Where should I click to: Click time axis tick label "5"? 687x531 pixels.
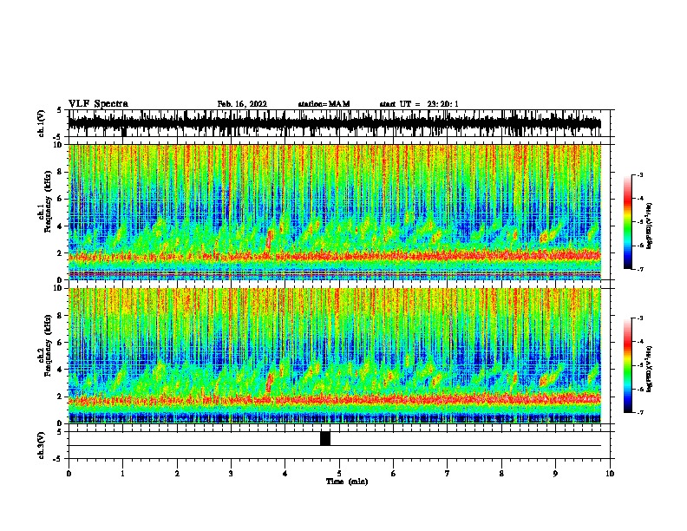[x=339, y=474]
